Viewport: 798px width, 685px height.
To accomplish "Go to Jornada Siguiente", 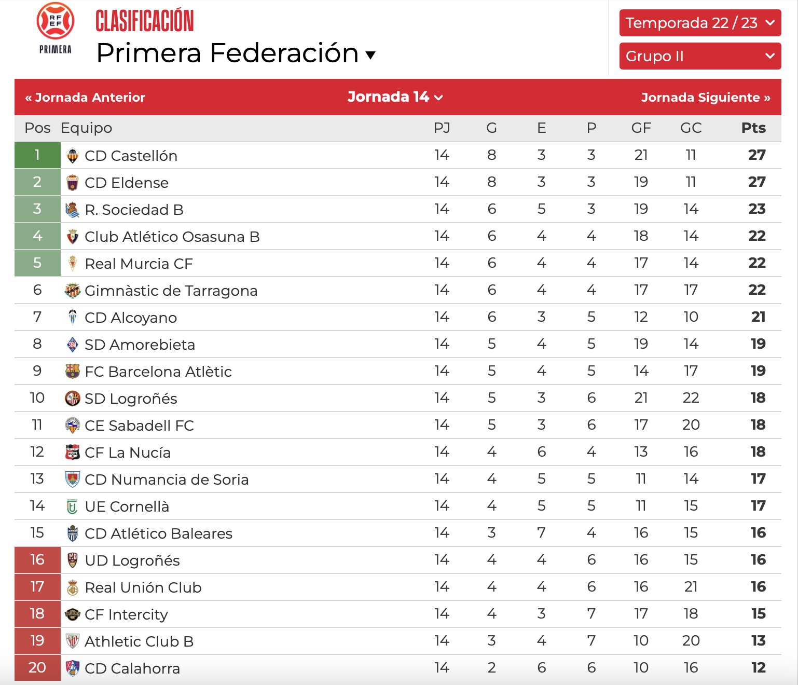I will (x=706, y=98).
